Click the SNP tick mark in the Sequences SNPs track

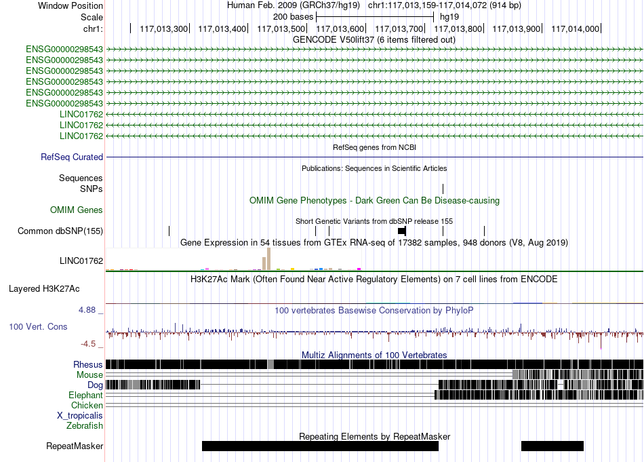(443, 189)
